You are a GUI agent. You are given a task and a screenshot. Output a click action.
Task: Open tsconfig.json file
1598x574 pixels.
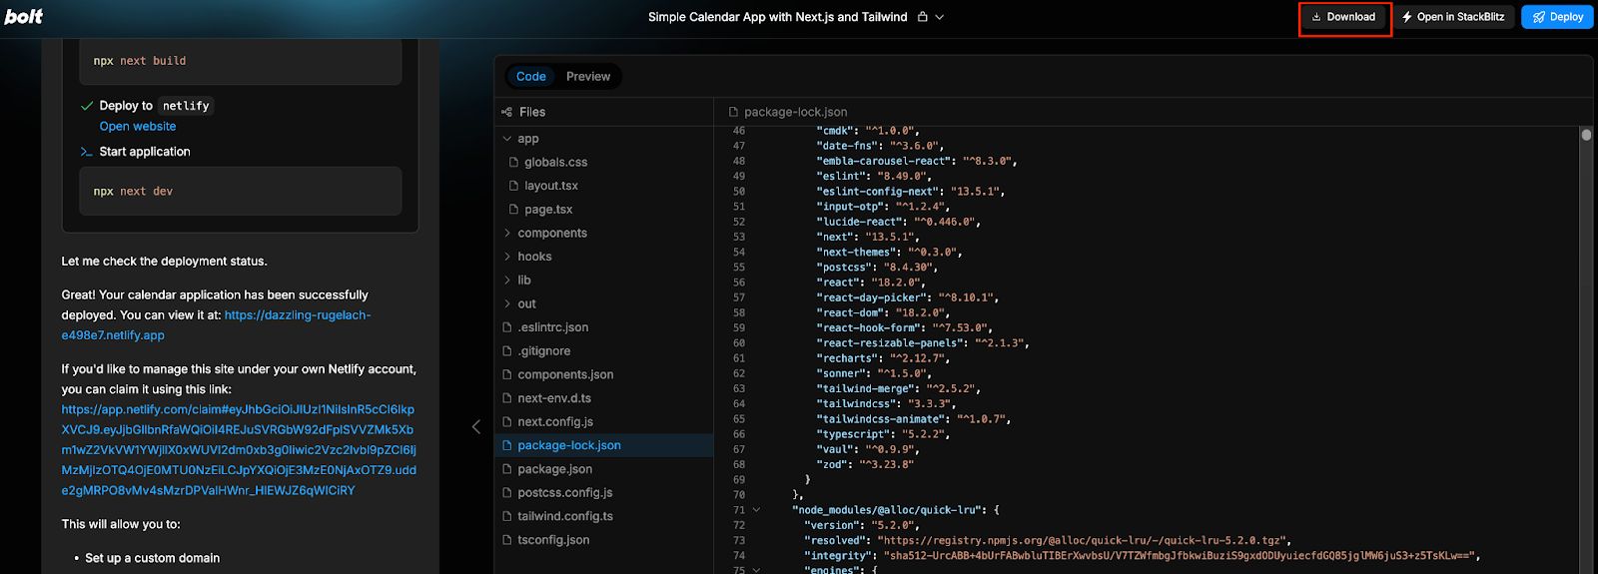[x=553, y=540]
